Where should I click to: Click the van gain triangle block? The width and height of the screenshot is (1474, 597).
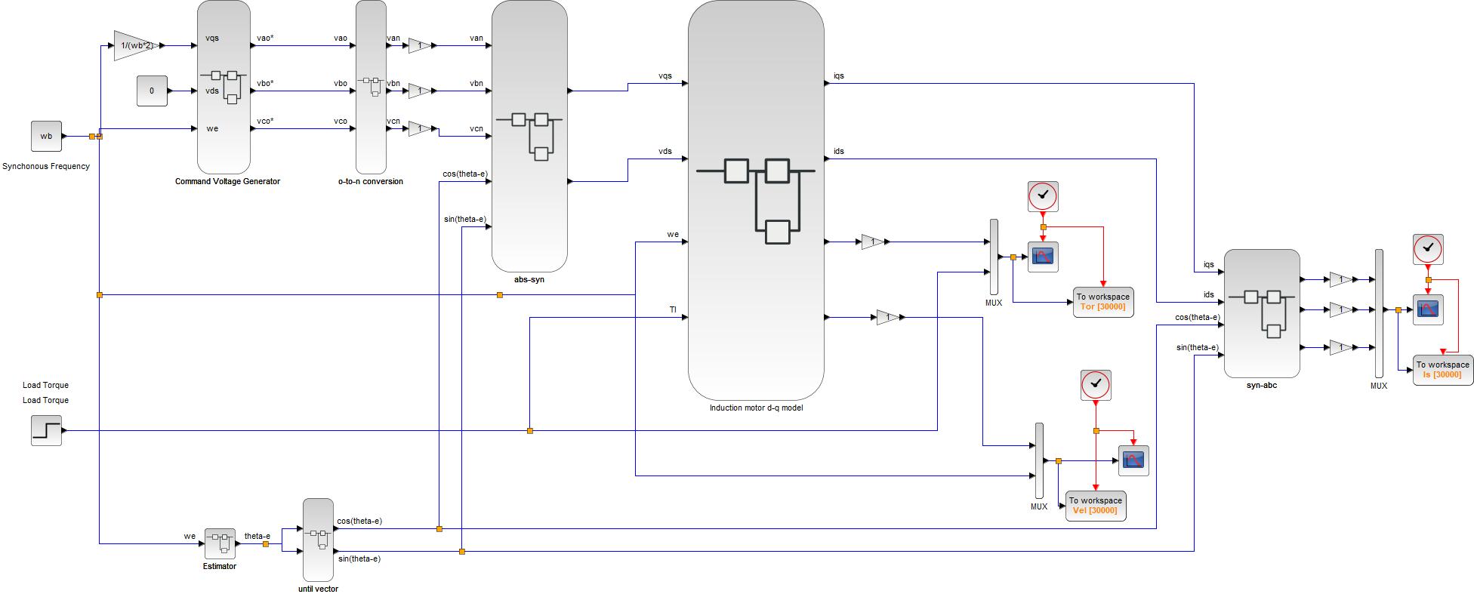[420, 45]
